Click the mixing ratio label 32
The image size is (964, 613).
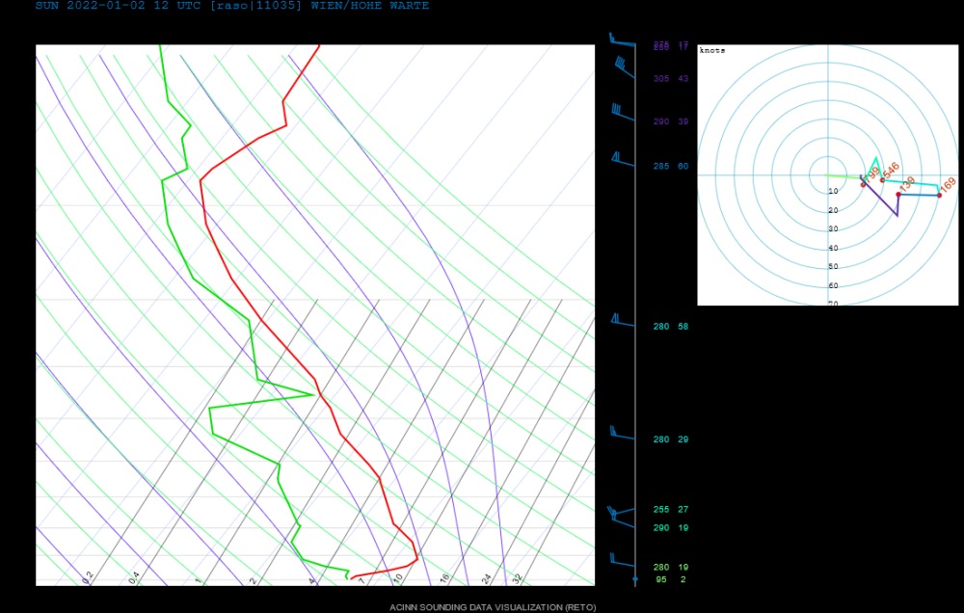[517, 578]
